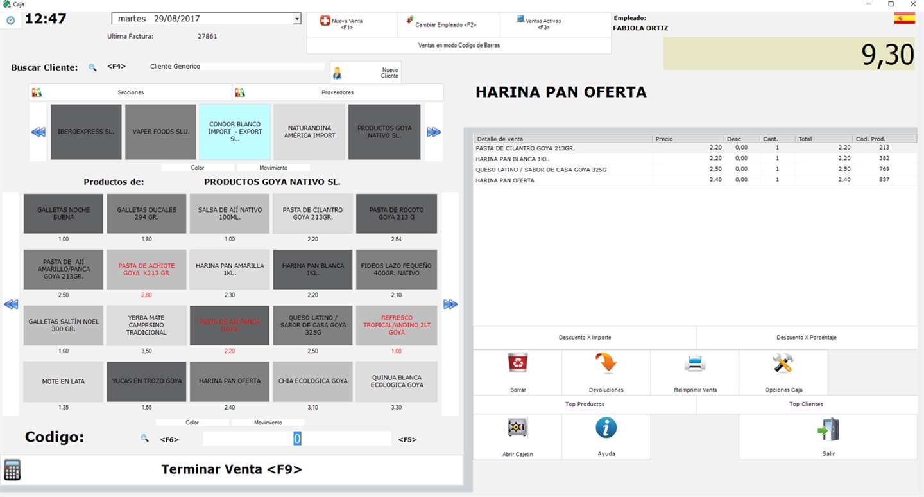
Task: Add HARINA PAN AMARILLA 1KL. product
Action: [230, 270]
